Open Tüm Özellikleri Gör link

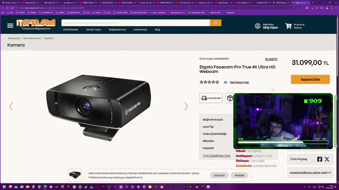coord(216,156)
